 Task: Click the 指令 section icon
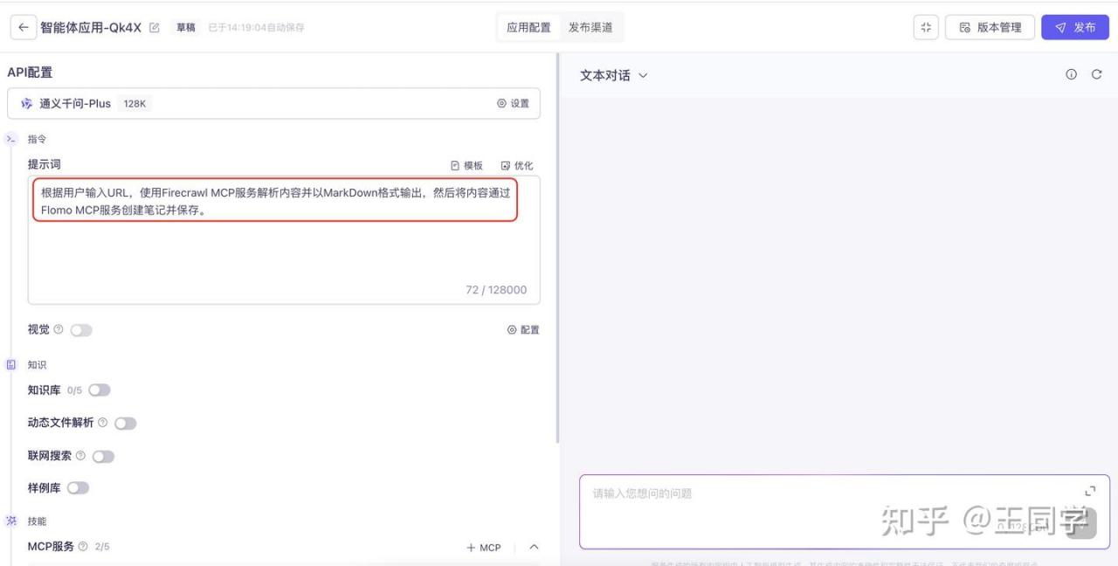(x=11, y=139)
